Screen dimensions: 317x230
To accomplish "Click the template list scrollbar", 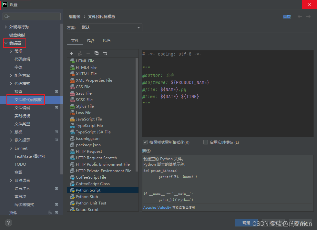I will (137, 115).
